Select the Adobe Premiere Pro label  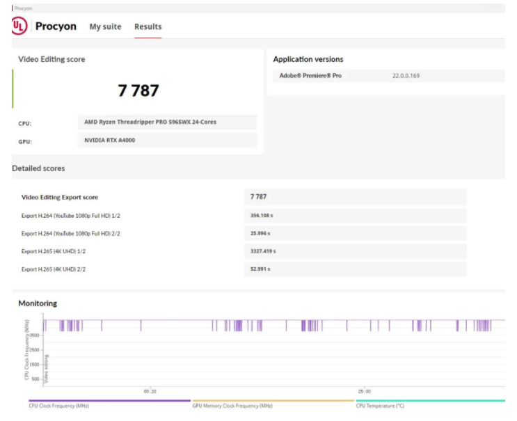pyautogui.click(x=310, y=75)
